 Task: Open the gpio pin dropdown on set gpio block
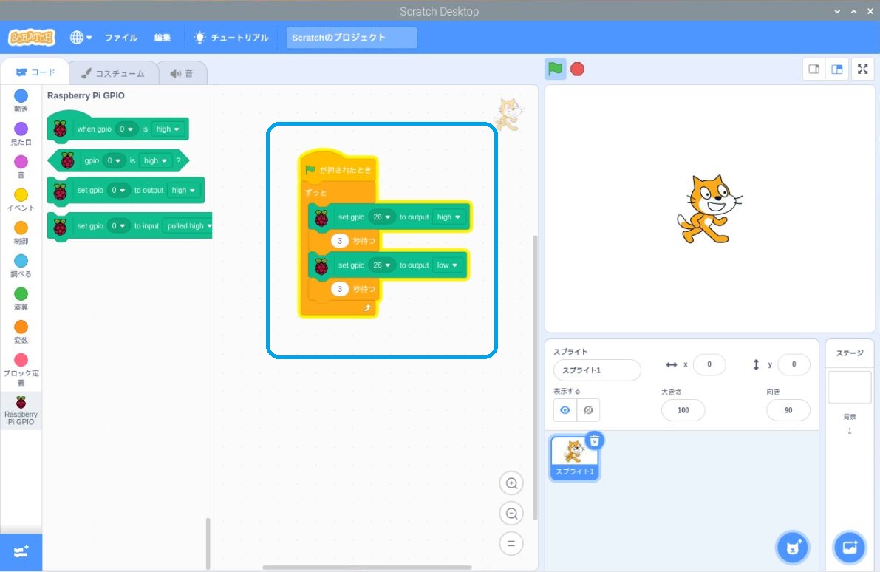[x=118, y=190]
